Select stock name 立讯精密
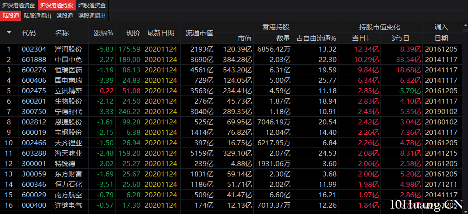Viewport: 468px width, 214px height. pyautogui.click(x=68, y=90)
